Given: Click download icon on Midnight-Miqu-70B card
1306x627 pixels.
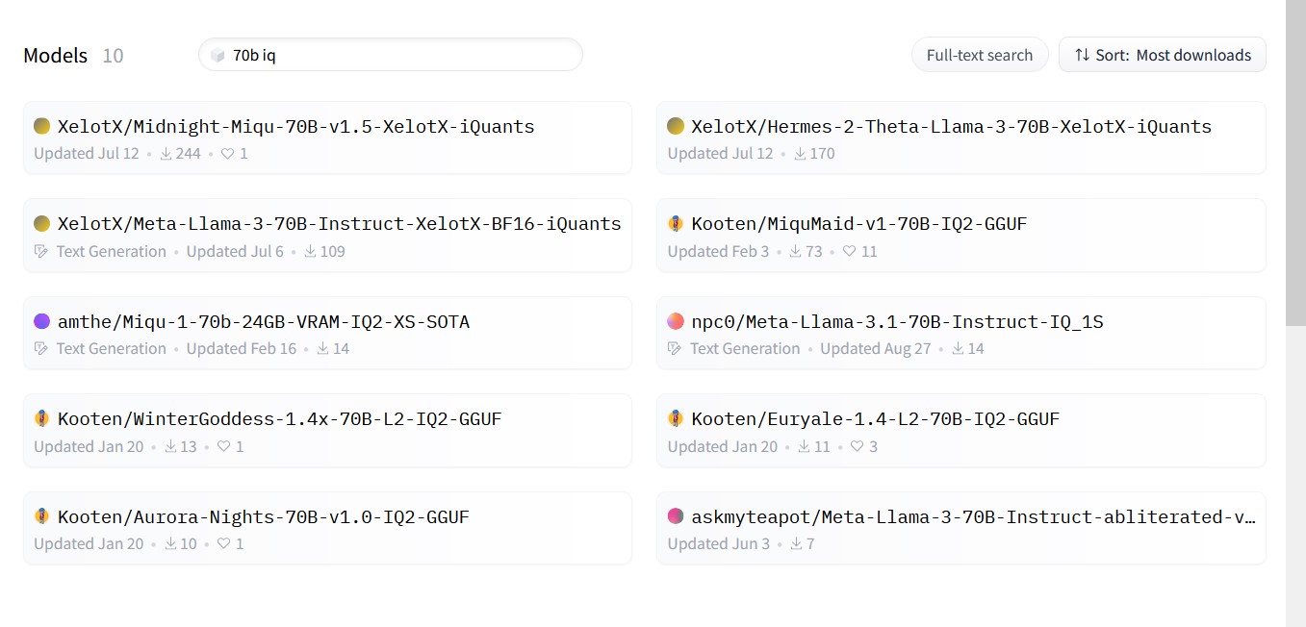Looking at the screenshot, I should click(166, 153).
